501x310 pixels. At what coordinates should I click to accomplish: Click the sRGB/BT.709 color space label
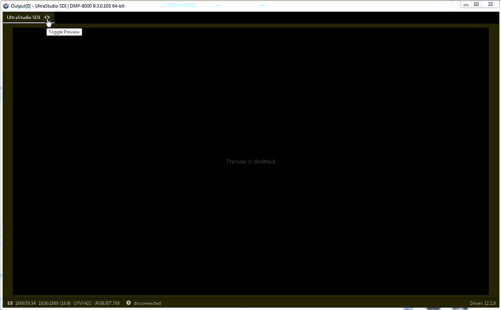tap(107, 303)
